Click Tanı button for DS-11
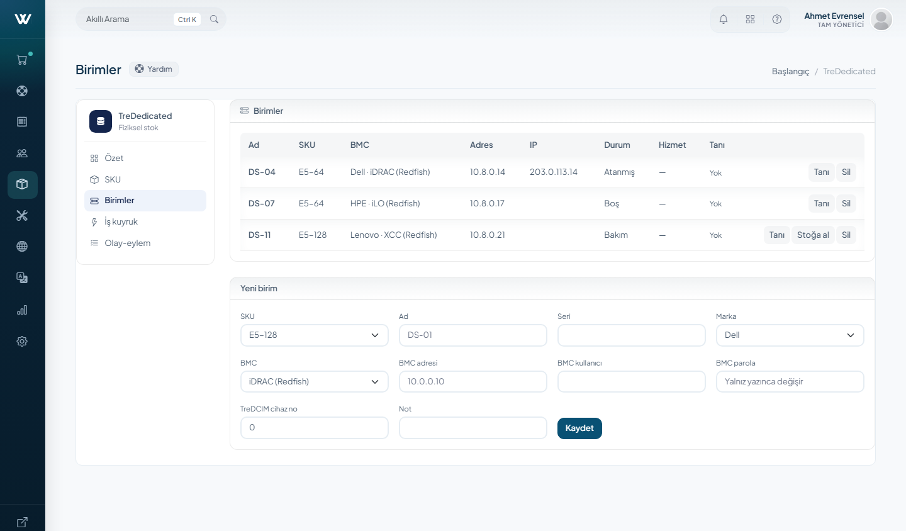Viewport: 906px width, 531px height. [777, 235]
